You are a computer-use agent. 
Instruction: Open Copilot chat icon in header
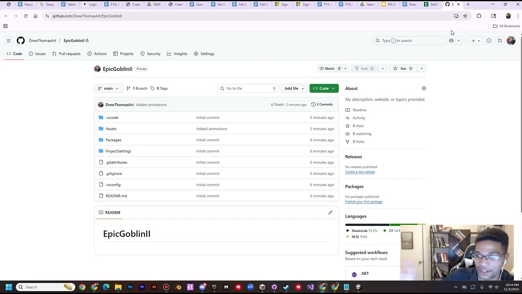451,40
